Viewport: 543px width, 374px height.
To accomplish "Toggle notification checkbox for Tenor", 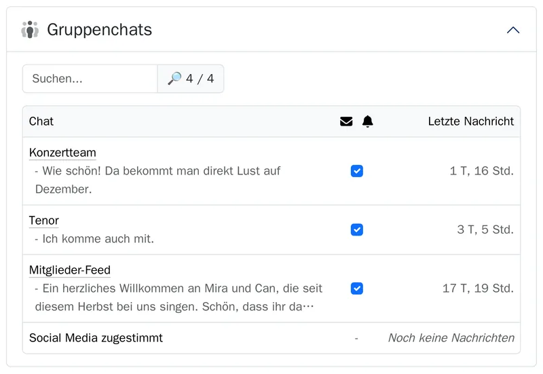I will click(357, 229).
